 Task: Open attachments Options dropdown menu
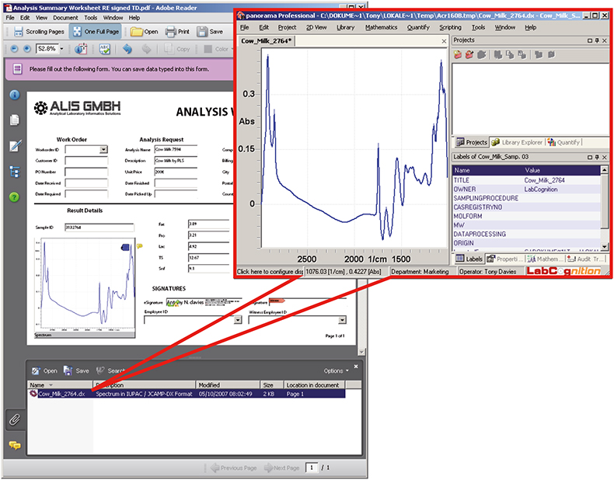(334, 371)
